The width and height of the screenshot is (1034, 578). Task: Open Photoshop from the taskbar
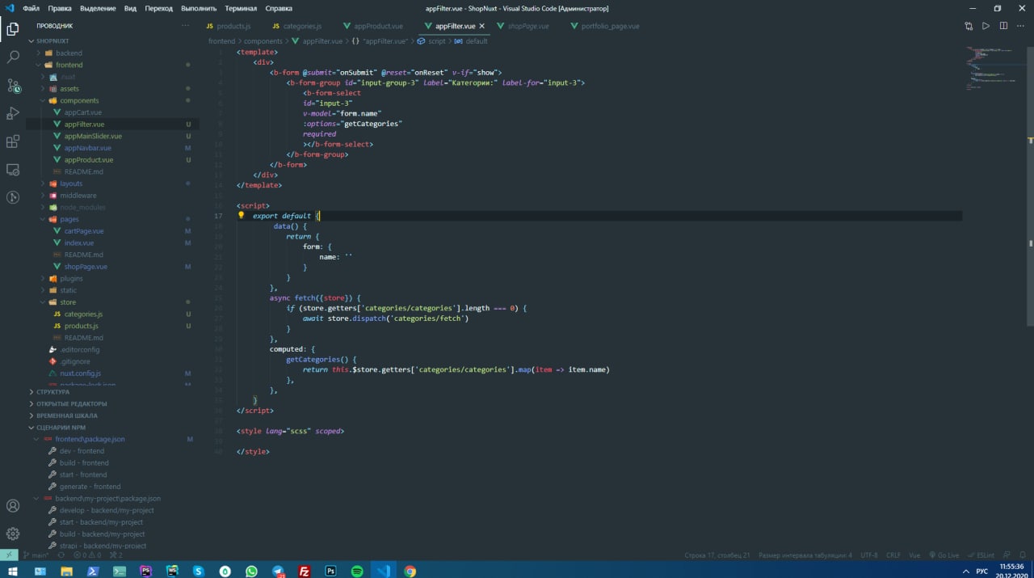point(330,571)
